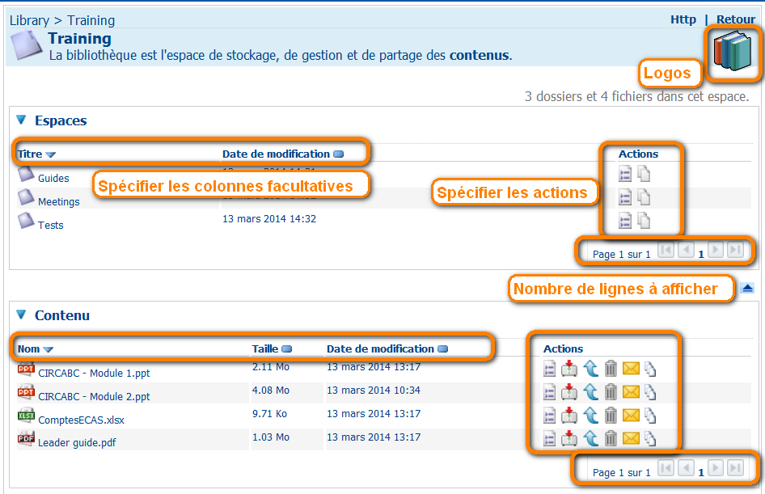Sort the Contenu list by Nom column

point(29,349)
